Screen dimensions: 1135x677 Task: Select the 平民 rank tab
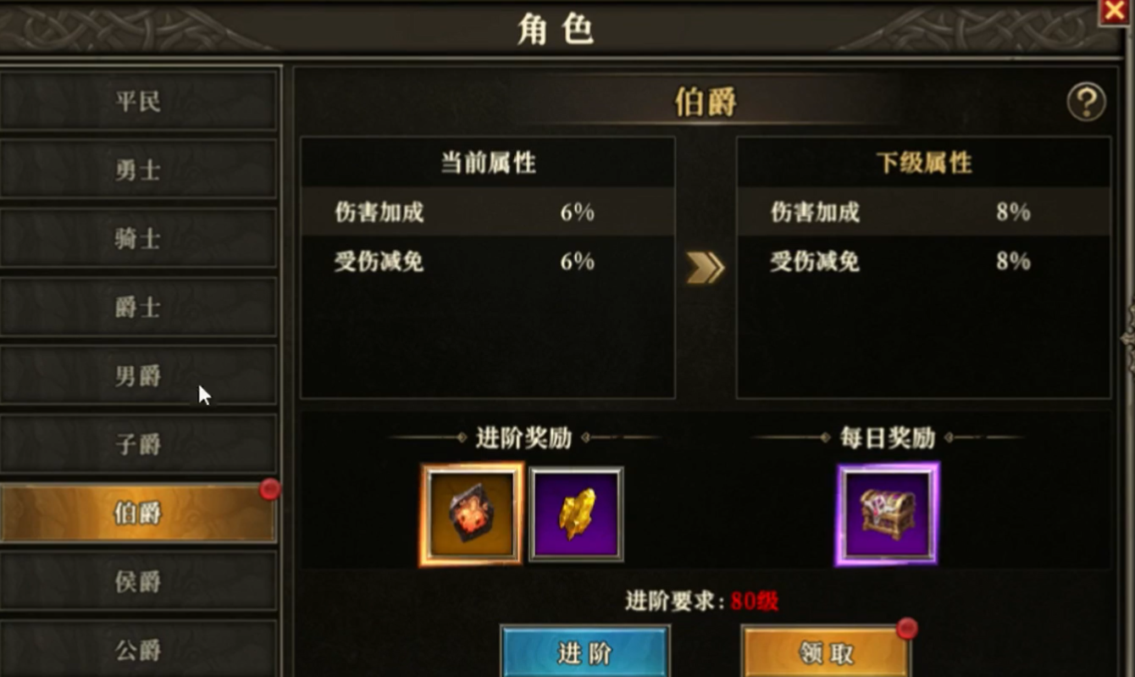click(138, 101)
